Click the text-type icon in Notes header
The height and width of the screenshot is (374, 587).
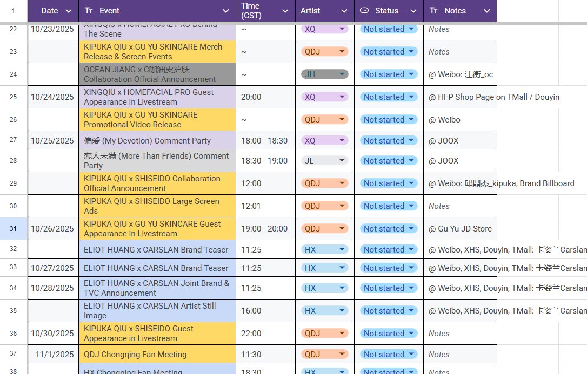[433, 10]
